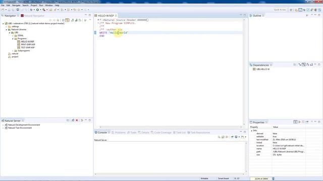Open the New icon dropdown arrow
323x181 pixels.
pyautogui.click(x=6, y=10)
